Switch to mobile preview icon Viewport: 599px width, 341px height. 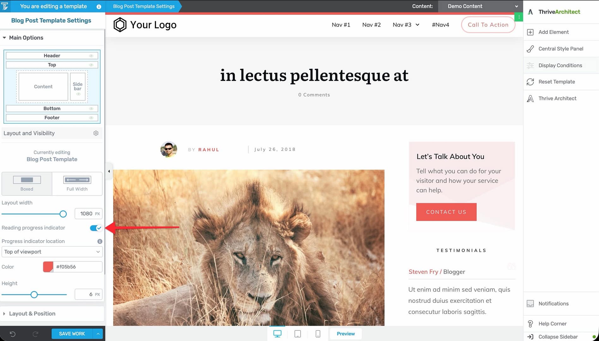[x=318, y=334]
